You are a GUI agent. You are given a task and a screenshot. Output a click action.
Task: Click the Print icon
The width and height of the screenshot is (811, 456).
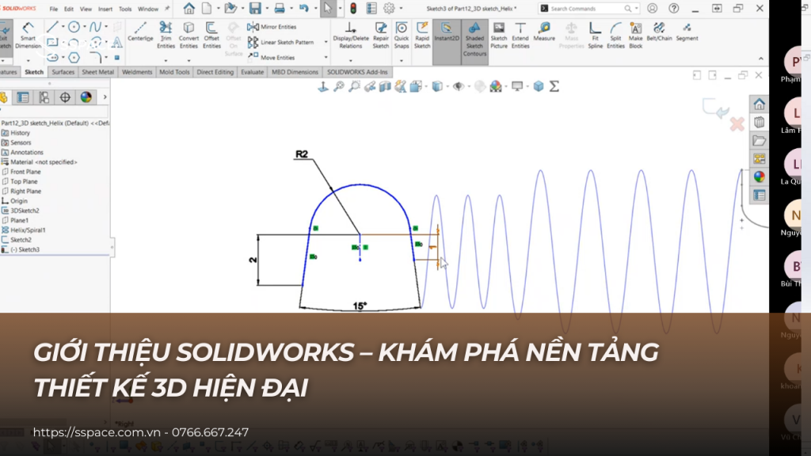click(280, 8)
